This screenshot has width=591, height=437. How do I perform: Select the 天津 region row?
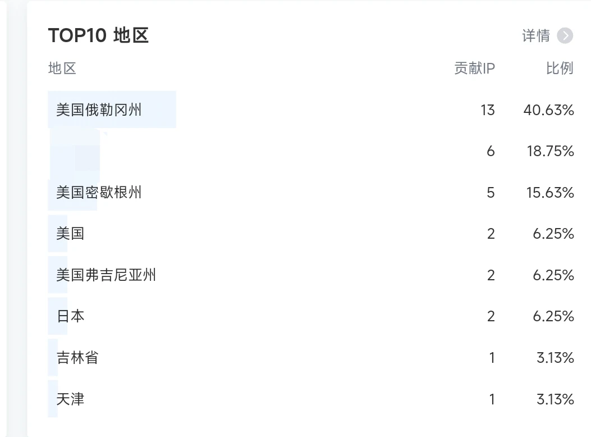(71, 399)
